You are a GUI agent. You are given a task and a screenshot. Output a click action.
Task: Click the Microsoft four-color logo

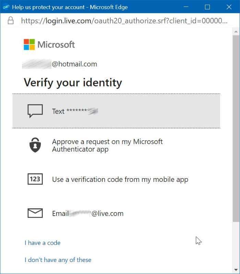coord(29,44)
